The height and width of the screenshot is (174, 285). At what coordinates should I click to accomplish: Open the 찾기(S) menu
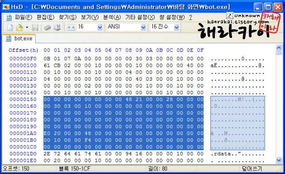(67, 17)
